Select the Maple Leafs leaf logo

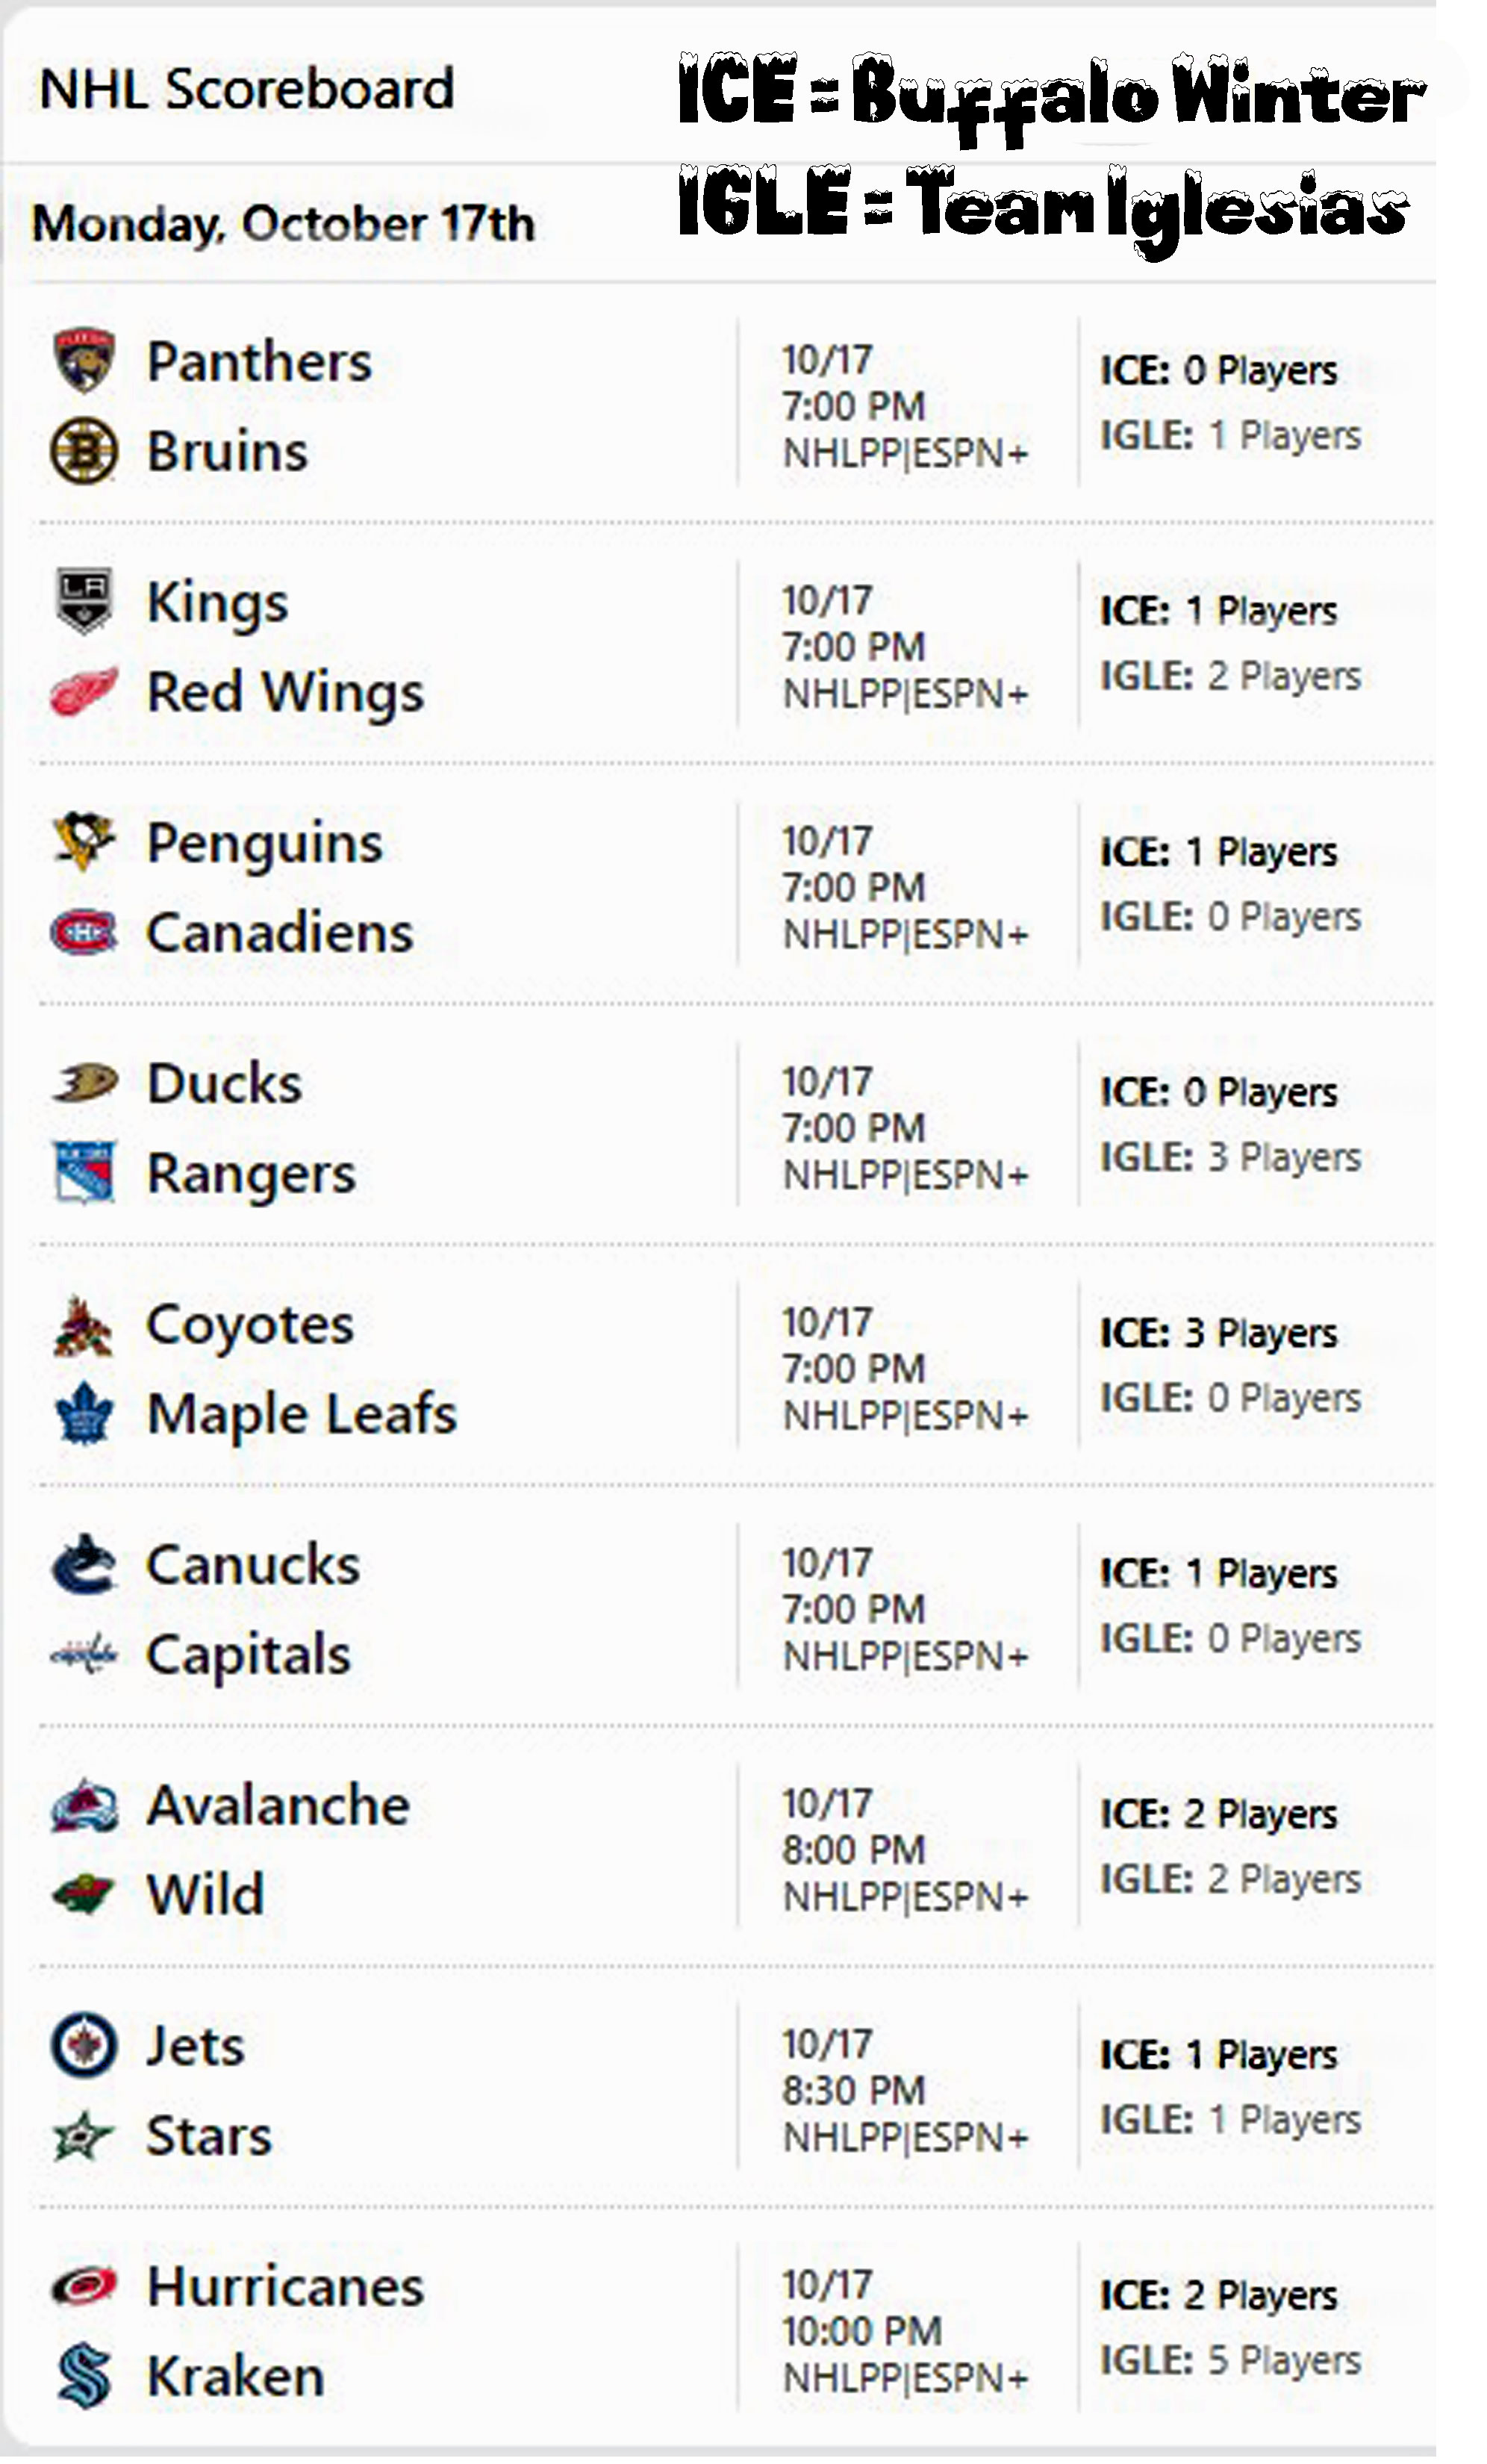pyautogui.click(x=84, y=1413)
